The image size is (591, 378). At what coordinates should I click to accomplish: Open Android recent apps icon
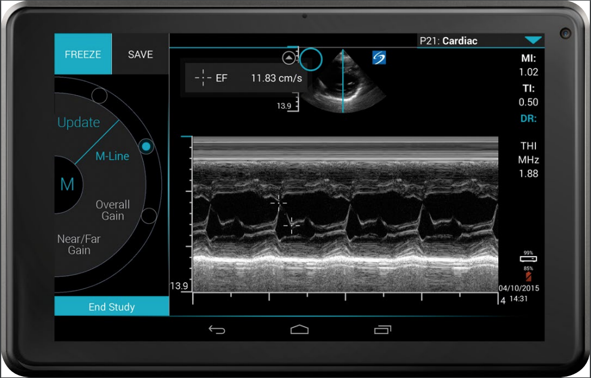(382, 329)
